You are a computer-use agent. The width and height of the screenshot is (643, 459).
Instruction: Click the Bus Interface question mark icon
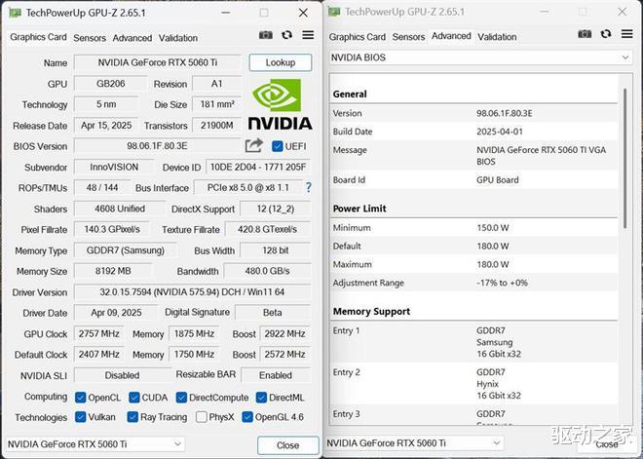pyautogui.click(x=309, y=188)
